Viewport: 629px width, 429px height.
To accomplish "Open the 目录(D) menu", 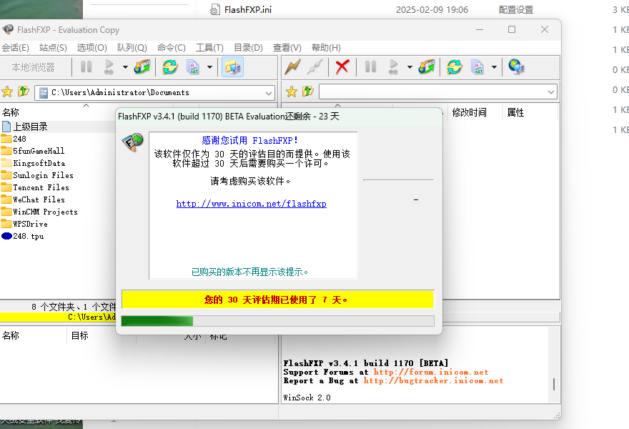I will pos(248,48).
